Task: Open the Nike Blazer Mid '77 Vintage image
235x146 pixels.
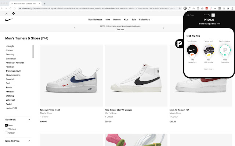Action: click(x=136, y=76)
